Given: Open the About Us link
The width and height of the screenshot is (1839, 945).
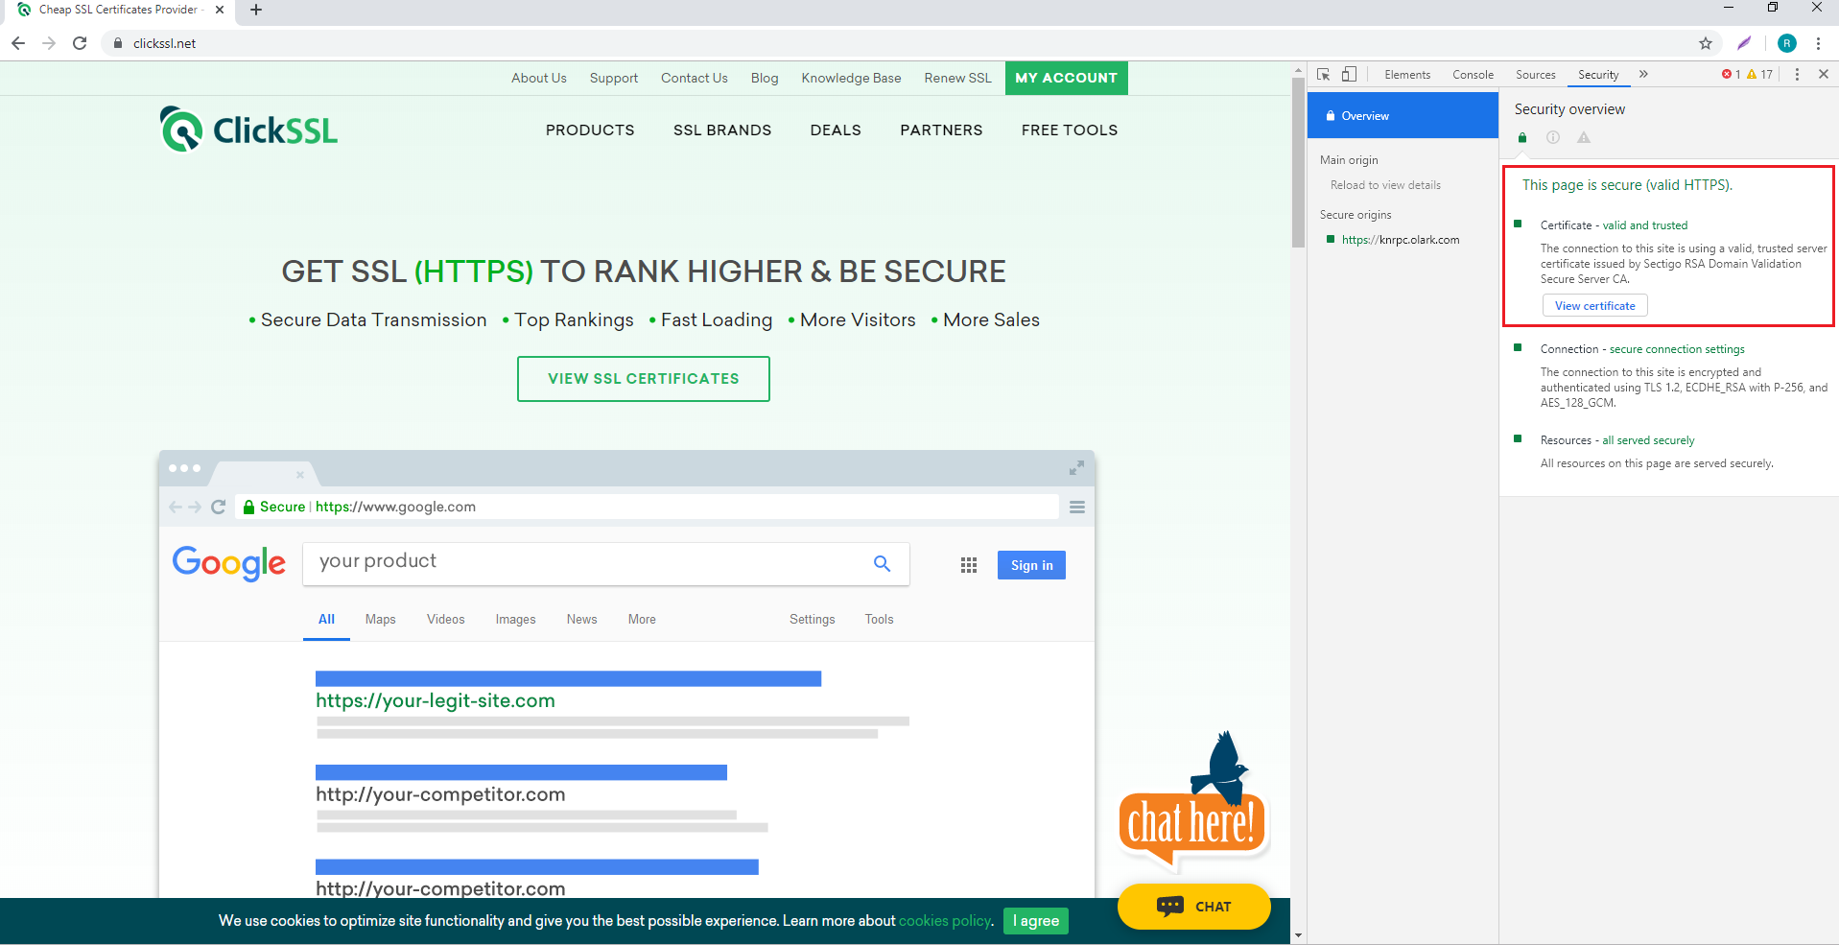Looking at the screenshot, I should point(539,78).
